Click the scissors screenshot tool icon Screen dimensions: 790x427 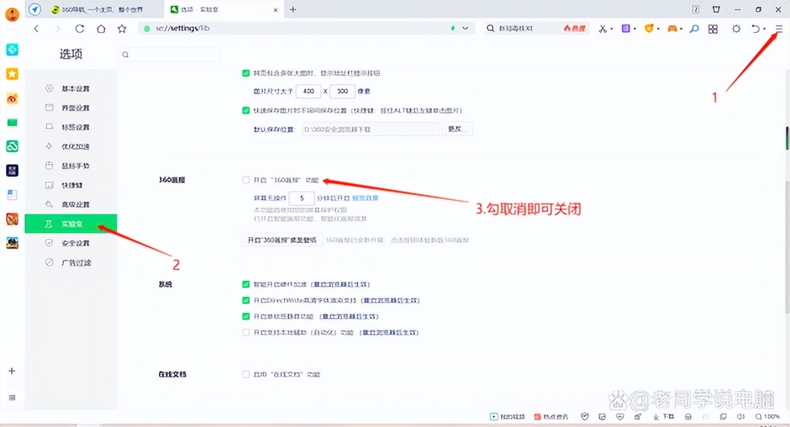tap(603, 28)
